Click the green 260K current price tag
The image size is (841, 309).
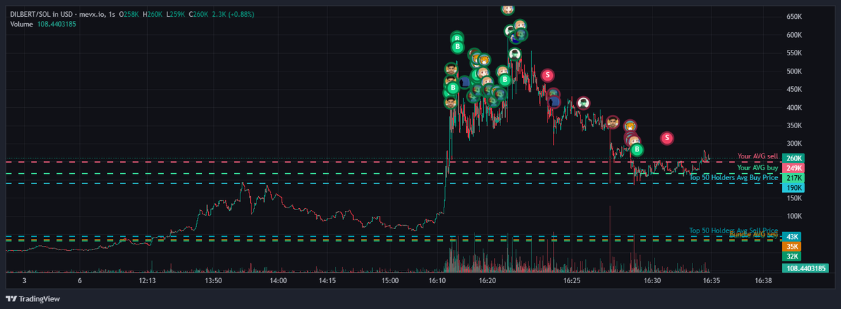pos(793,159)
